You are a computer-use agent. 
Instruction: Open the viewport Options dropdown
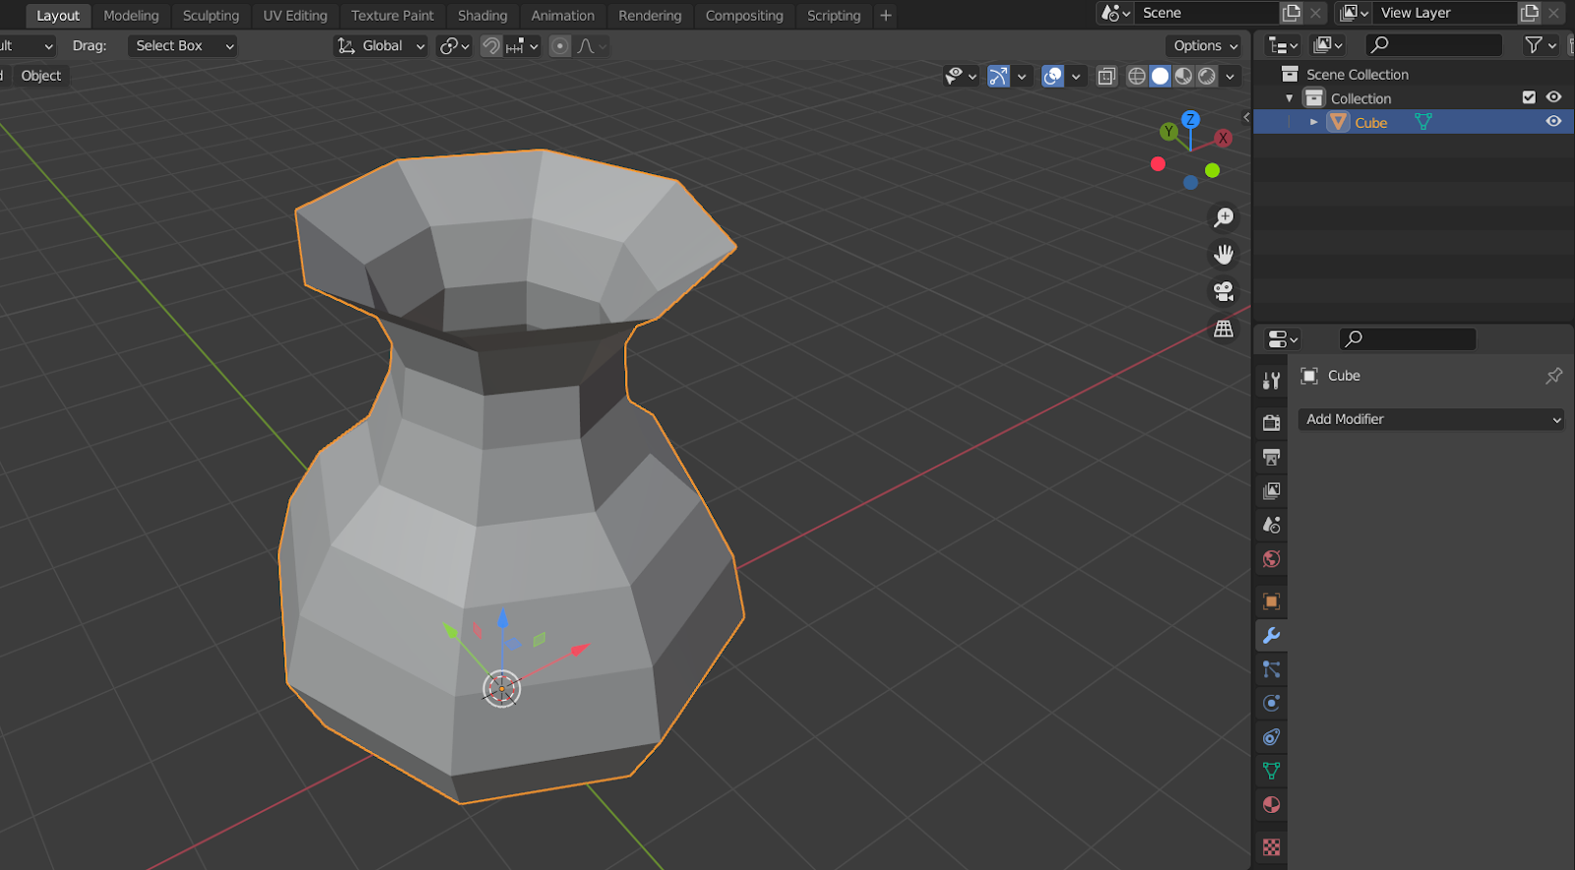1205,45
